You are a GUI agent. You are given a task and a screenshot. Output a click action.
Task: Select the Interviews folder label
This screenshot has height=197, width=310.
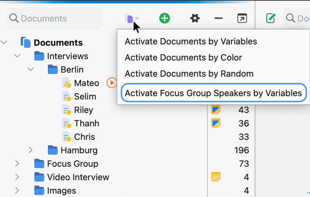[x=67, y=56]
